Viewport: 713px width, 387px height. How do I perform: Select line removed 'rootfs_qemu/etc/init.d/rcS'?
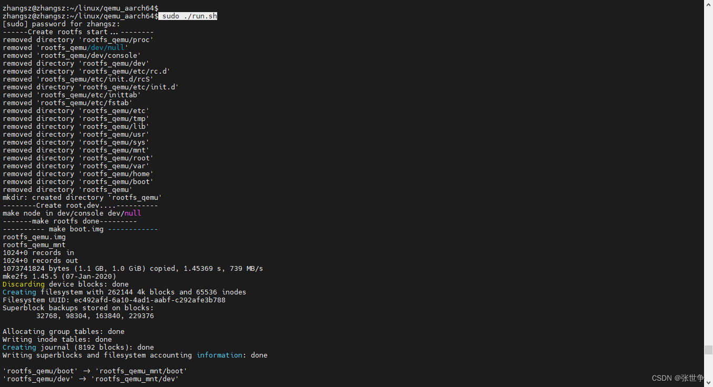[x=78, y=79]
